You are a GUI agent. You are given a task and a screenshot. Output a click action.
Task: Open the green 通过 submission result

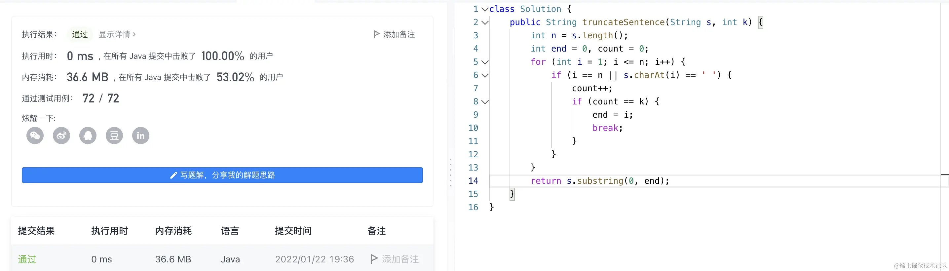click(27, 259)
